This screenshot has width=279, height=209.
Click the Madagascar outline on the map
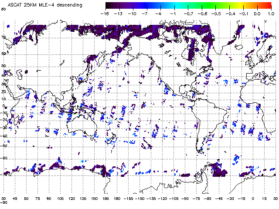(x=16, y=120)
